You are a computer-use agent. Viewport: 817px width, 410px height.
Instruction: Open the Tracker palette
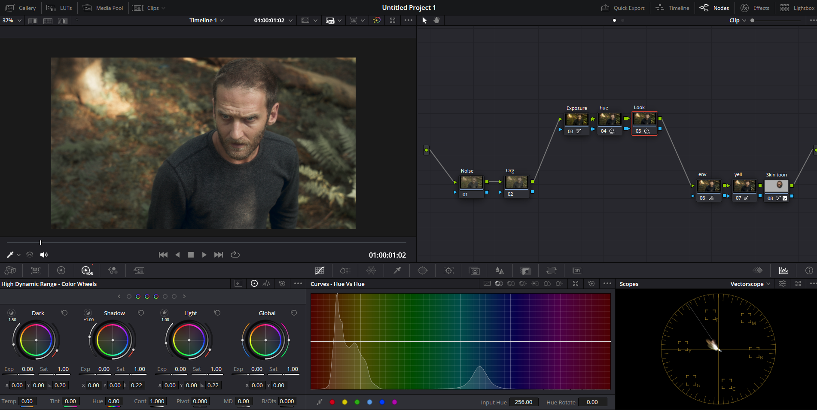coord(448,270)
